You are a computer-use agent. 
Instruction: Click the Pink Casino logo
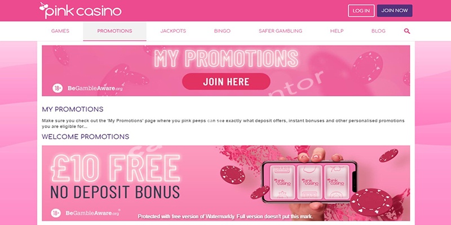(80, 11)
